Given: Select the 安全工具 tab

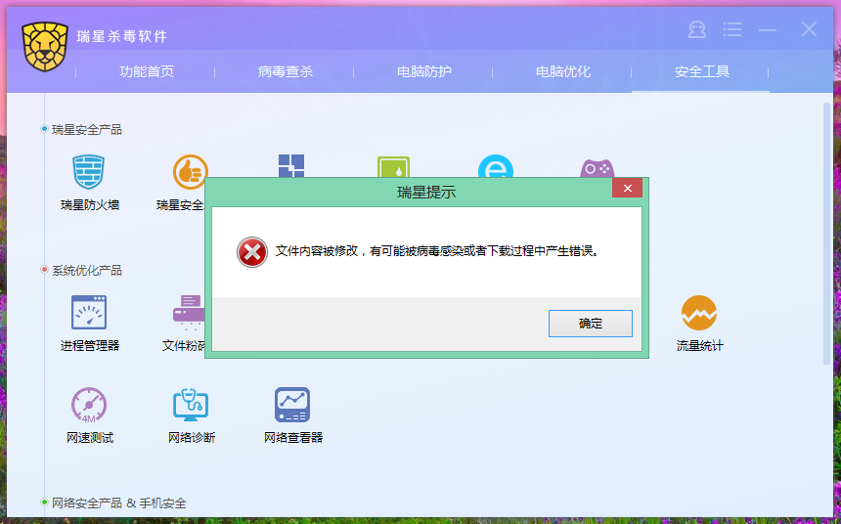Looking at the screenshot, I should [x=702, y=71].
